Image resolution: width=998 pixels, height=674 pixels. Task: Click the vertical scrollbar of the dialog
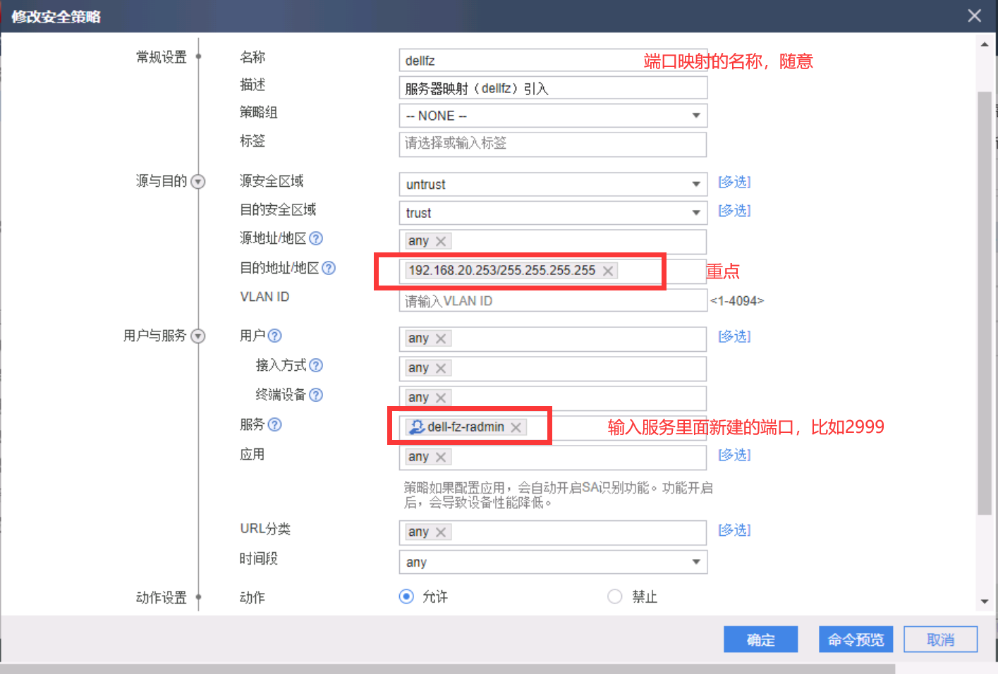(x=985, y=303)
